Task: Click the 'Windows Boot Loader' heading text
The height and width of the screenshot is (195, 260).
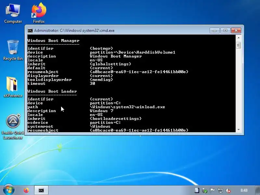Action: 52,91
